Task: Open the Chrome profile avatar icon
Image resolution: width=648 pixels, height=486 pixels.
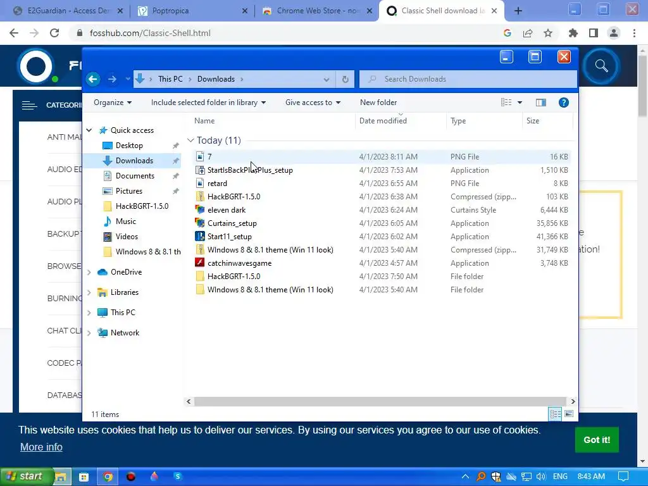Action: (x=614, y=33)
